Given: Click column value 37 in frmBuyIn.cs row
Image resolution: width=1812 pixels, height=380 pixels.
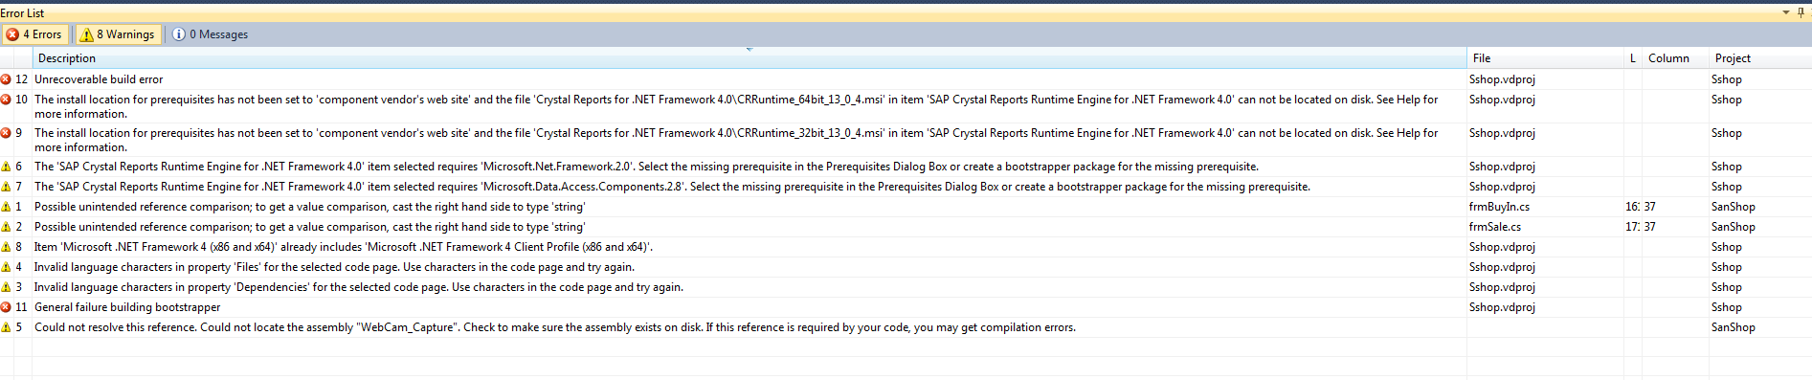Looking at the screenshot, I should point(1650,207).
